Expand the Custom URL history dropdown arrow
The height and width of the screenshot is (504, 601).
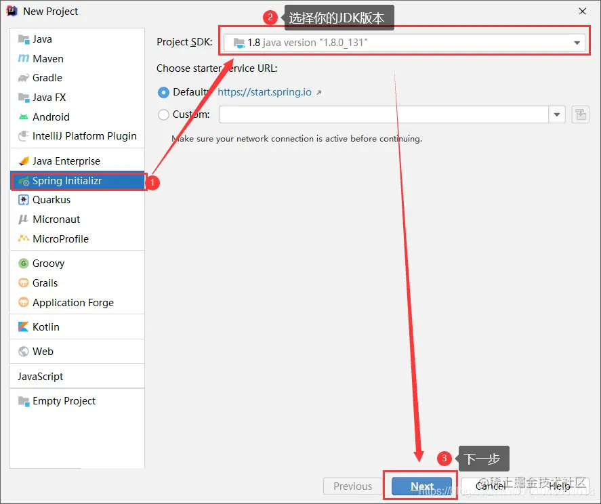pos(557,114)
